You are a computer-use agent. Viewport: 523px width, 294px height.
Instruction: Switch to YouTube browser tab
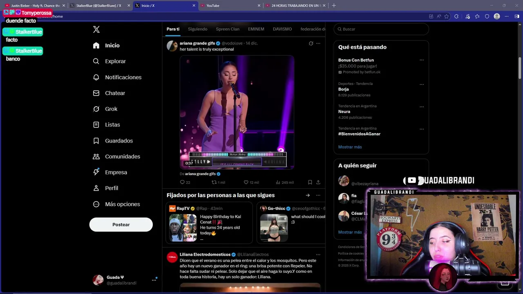pyautogui.click(x=229, y=6)
